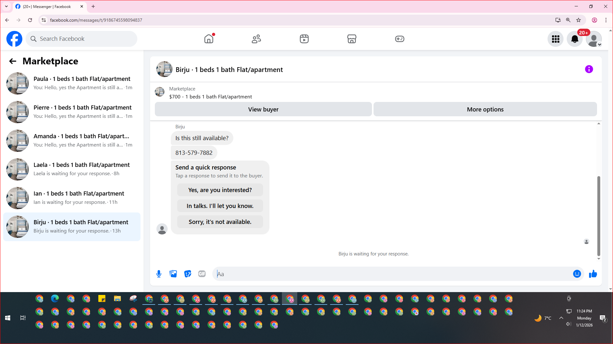Open the Chrome tab search dropdown
This screenshot has width=613, height=344.
pyautogui.click(x=6, y=6)
